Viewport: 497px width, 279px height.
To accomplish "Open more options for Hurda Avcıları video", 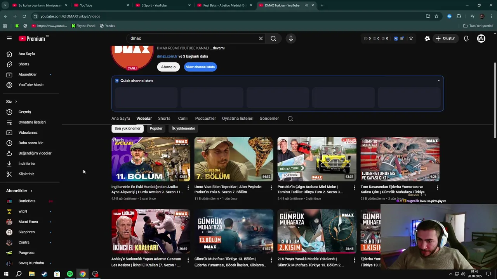I will point(188,188).
